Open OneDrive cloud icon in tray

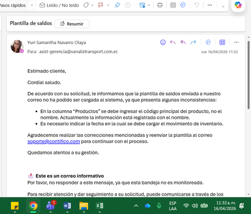(x=148, y=205)
